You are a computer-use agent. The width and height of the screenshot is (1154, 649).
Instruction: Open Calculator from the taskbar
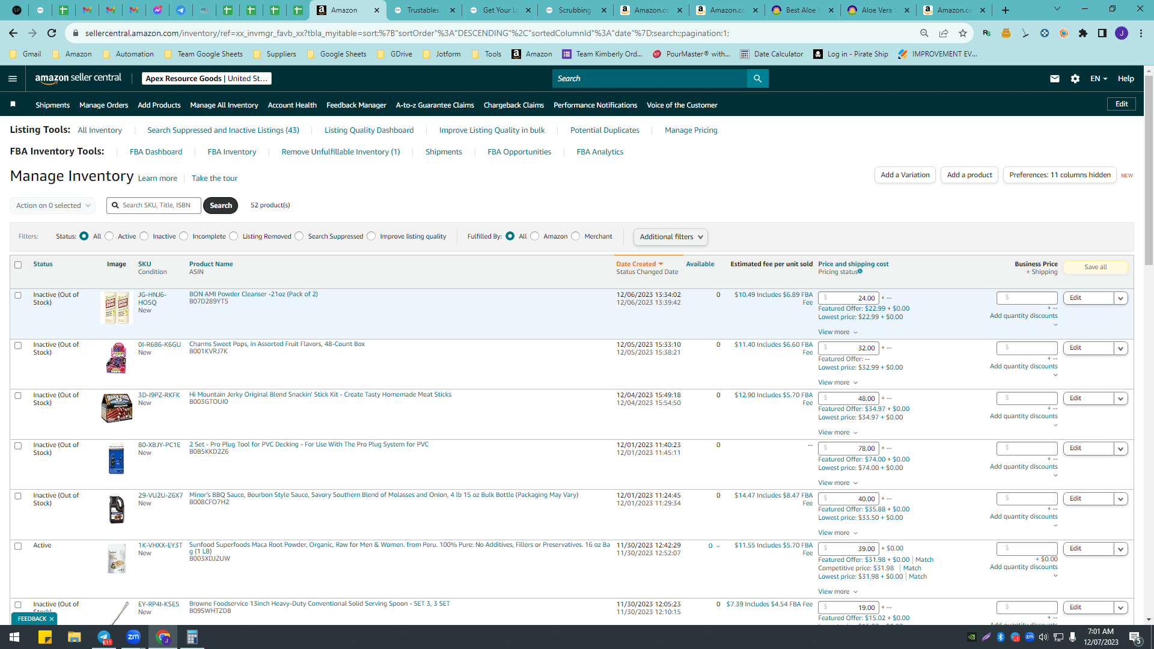point(192,637)
